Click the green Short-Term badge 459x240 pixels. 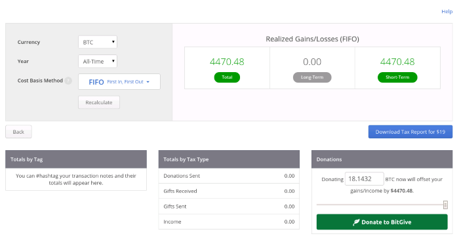397,77
